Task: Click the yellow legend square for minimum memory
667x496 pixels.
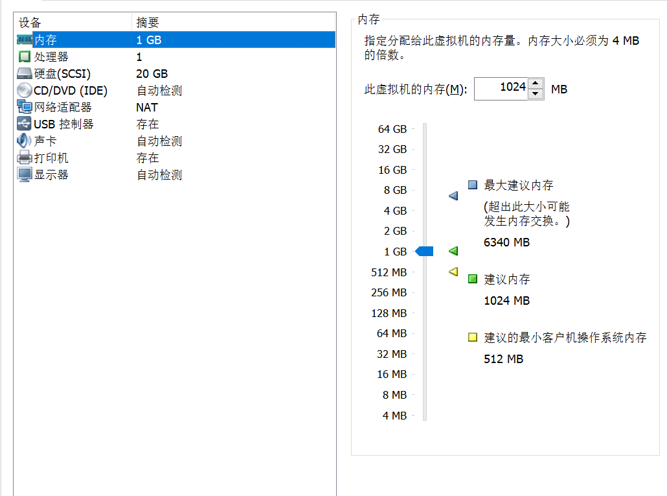Action: [x=473, y=337]
